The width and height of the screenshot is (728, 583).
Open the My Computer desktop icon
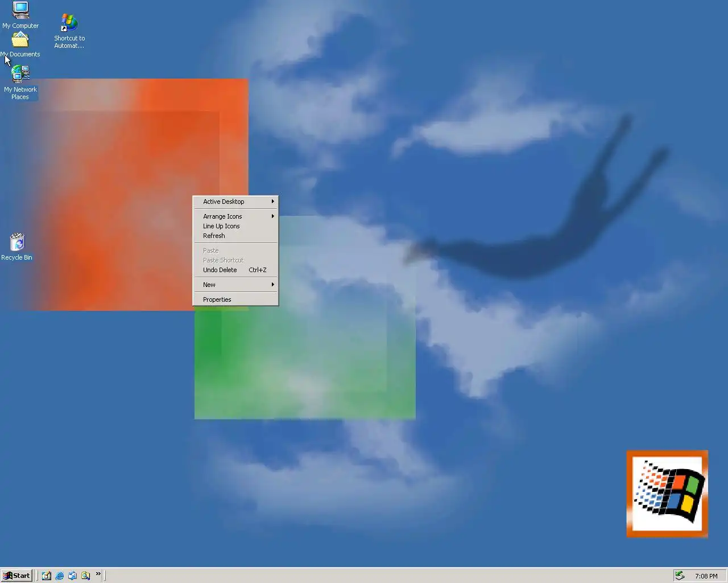(x=20, y=14)
